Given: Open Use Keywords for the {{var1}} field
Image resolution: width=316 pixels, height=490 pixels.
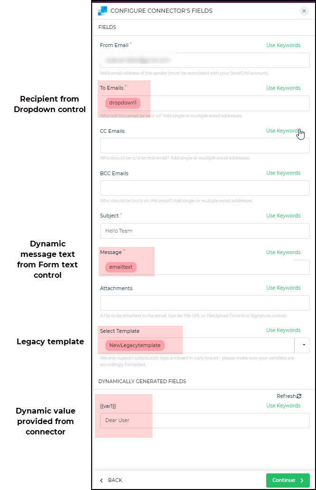Looking at the screenshot, I should click(x=283, y=405).
